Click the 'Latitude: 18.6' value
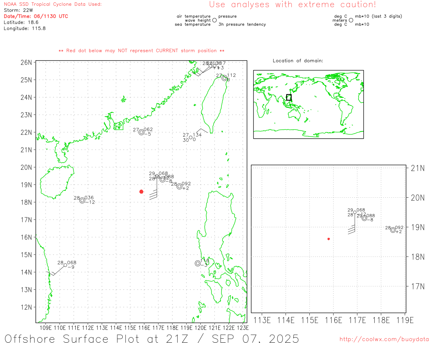429x343 pixels. (x=21, y=22)
